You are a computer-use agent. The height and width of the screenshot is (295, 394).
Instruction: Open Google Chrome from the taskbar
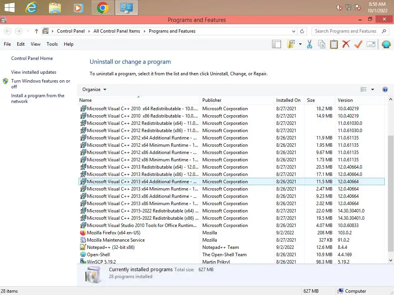coord(102,8)
